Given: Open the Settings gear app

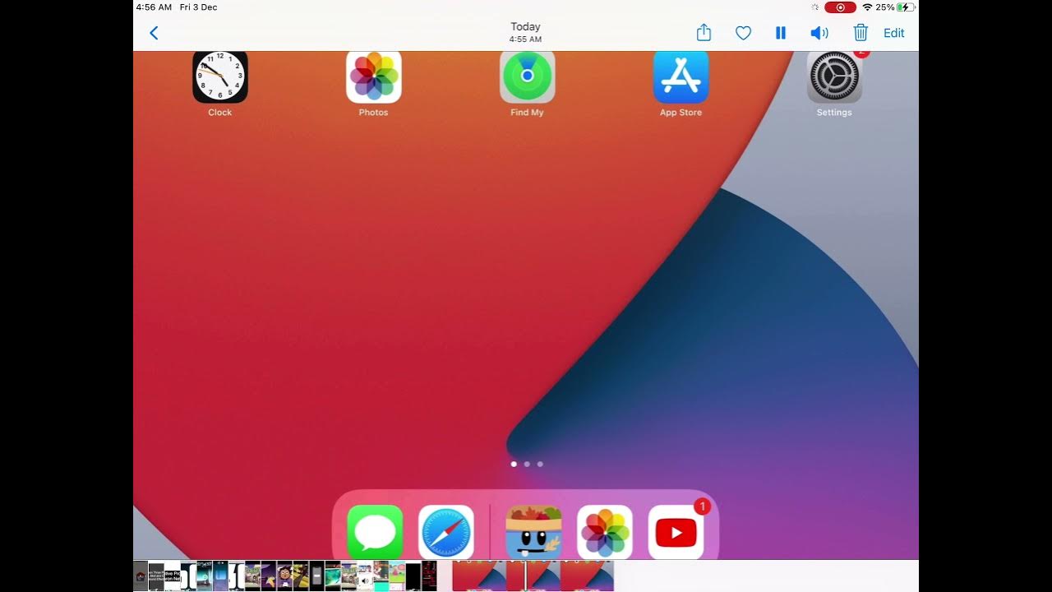Looking at the screenshot, I should point(834,76).
